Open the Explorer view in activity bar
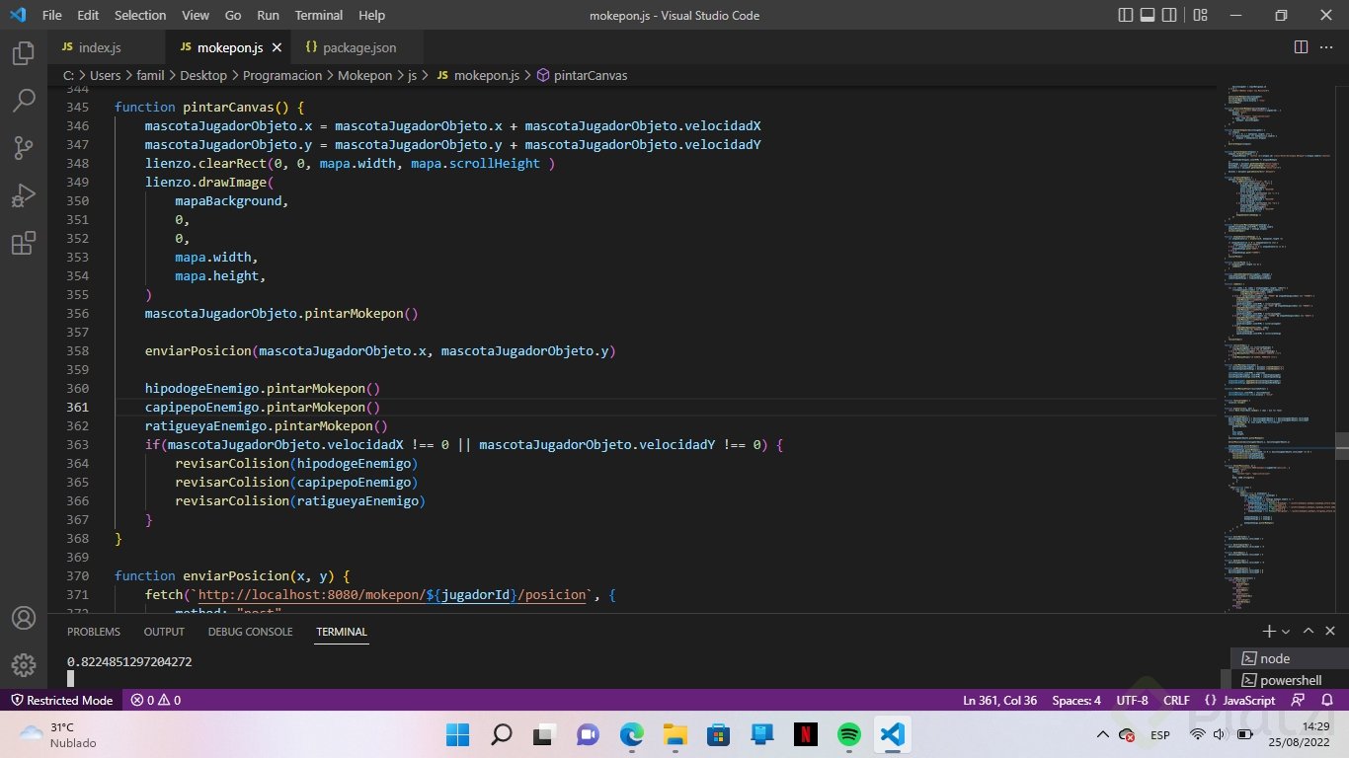Image resolution: width=1349 pixels, height=758 pixels. pyautogui.click(x=24, y=53)
